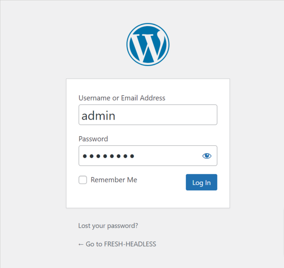Focus the Username or Email Address field

(x=148, y=115)
